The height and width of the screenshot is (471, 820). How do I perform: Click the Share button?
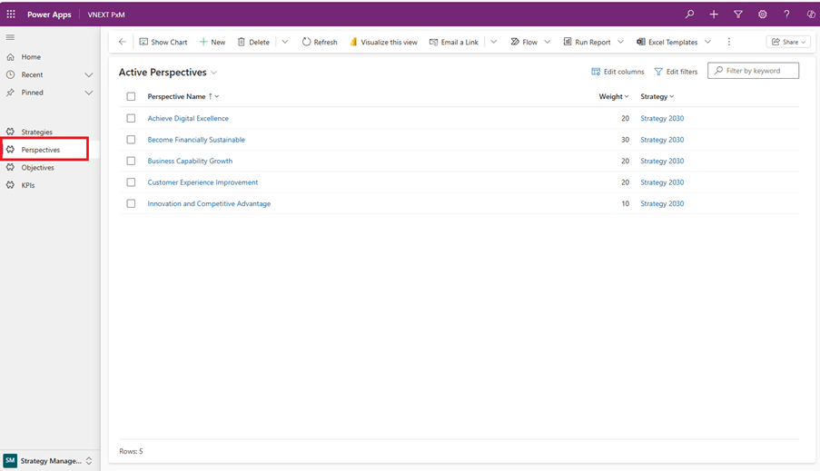tap(788, 42)
